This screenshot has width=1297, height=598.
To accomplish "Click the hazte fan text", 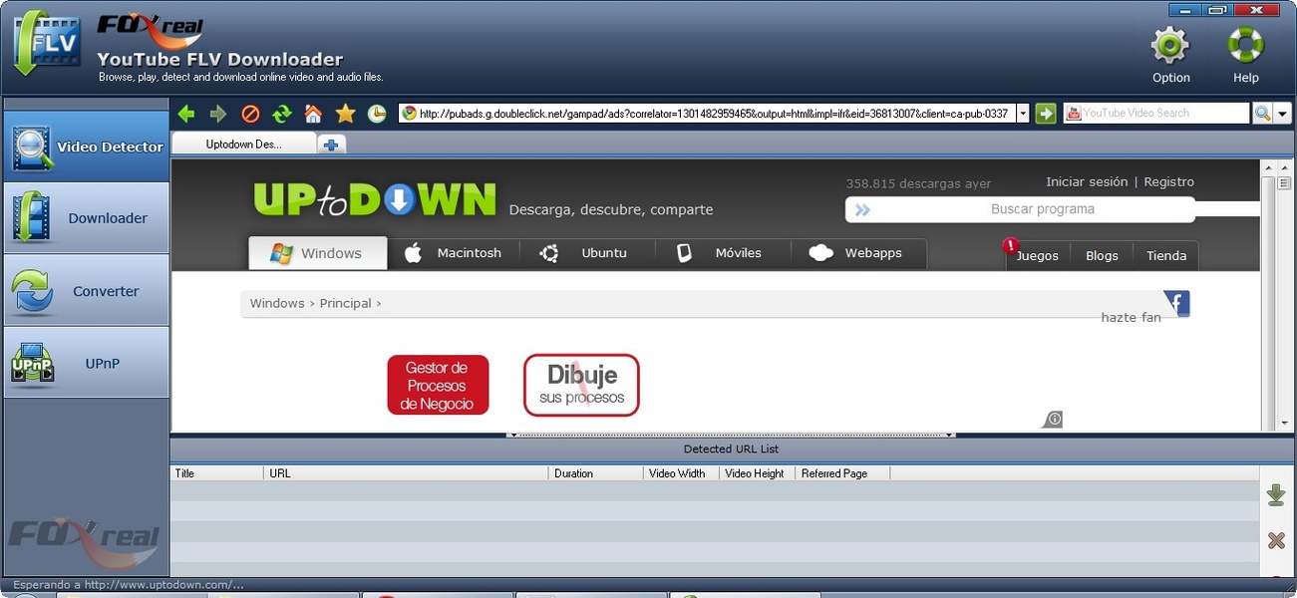I will (x=1131, y=318).
